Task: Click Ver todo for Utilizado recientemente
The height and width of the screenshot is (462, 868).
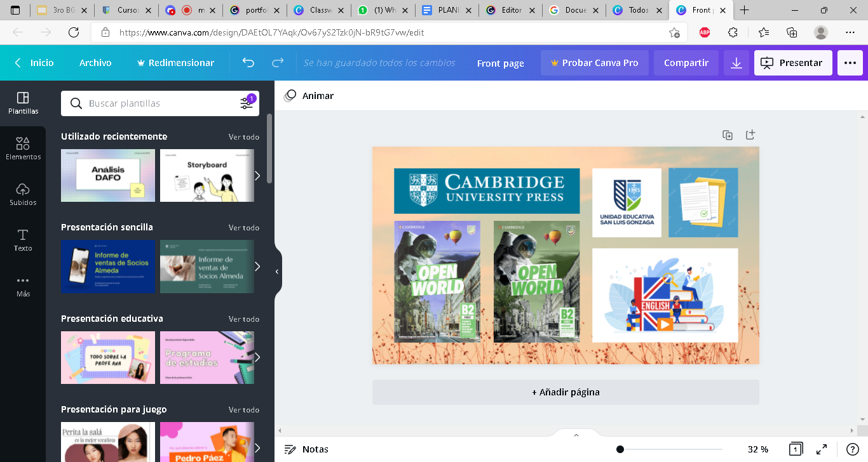Action: coord(243,136)
